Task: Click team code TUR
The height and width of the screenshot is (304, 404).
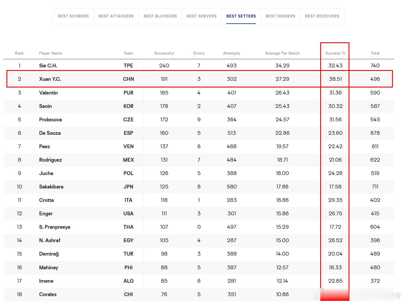Action: 128,254
